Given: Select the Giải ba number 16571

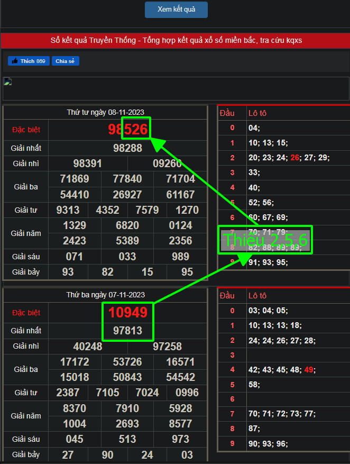Looking at the screenshot, I should click(180, 362).
